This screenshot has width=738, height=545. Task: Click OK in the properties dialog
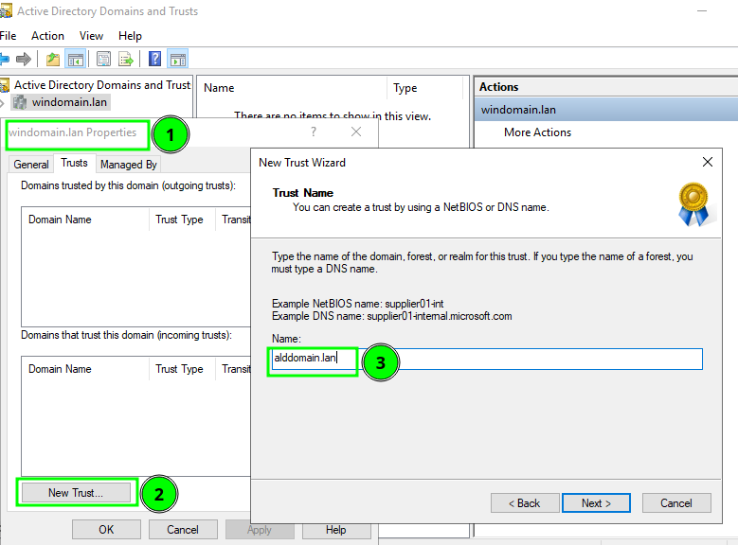point(106,530)
